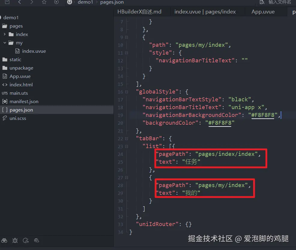Click the sync arrows icon at the bottom left
This screenshot has height=250, width=296.
[x=26, y=241]
